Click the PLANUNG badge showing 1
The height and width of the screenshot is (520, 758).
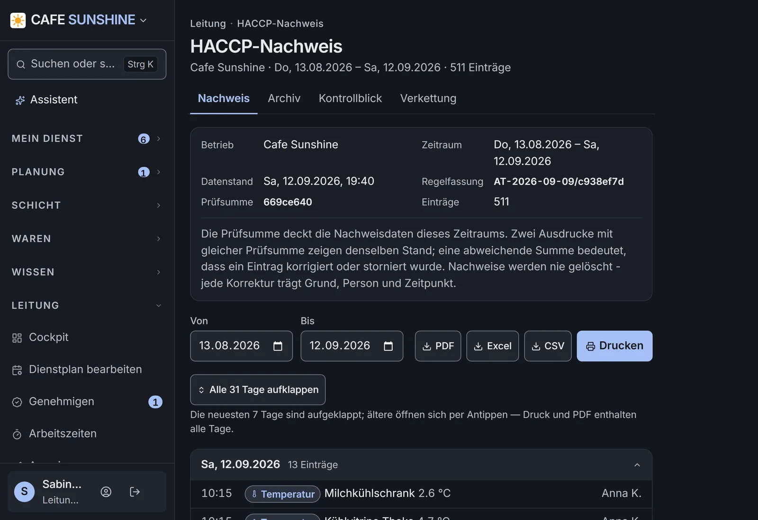point(144,172)
